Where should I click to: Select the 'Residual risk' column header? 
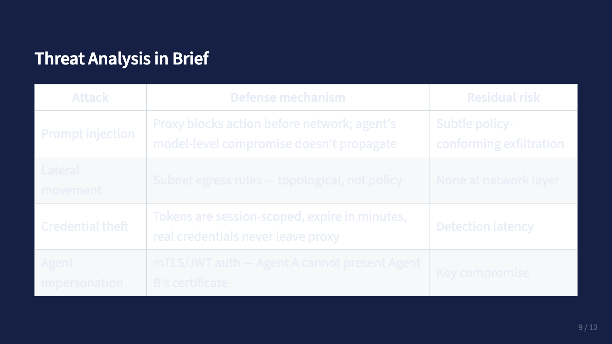click(x=503, y=97)
